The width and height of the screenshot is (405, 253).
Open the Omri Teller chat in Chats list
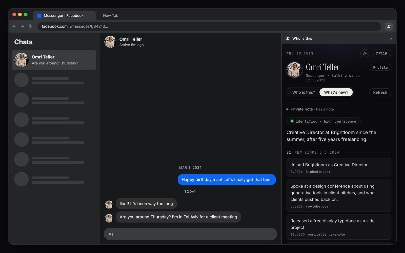(x=54, y=60)
